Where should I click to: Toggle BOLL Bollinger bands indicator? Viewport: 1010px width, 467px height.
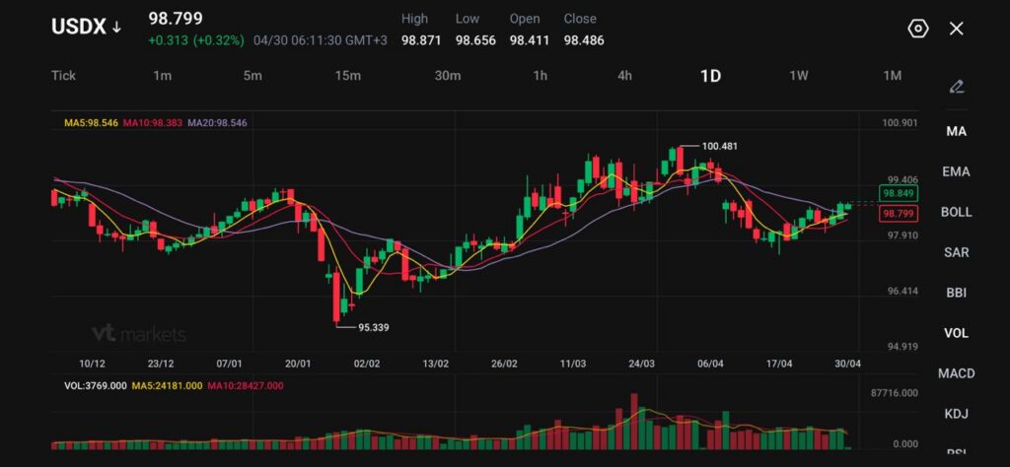pyautogui.click(x=956, y=212)
